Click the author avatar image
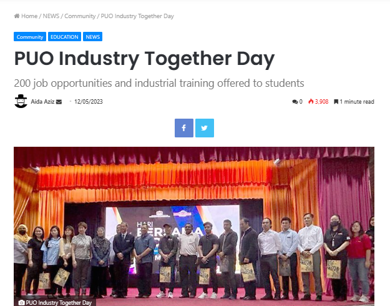 tap(21, 101)
